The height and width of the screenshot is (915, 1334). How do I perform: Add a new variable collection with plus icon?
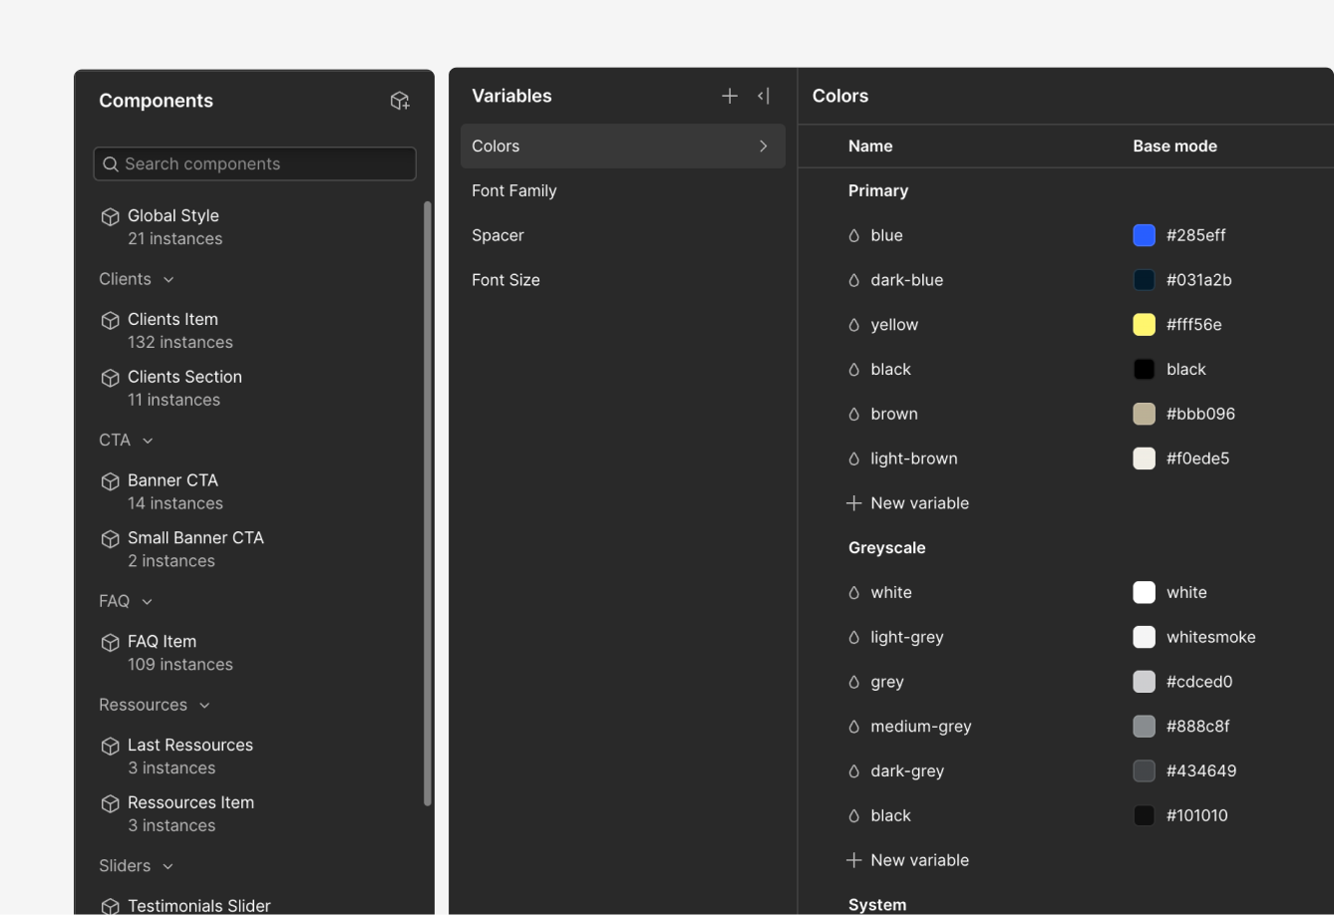tap(730, 96)
